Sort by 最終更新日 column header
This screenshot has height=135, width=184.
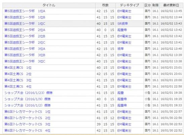(171, 5)
